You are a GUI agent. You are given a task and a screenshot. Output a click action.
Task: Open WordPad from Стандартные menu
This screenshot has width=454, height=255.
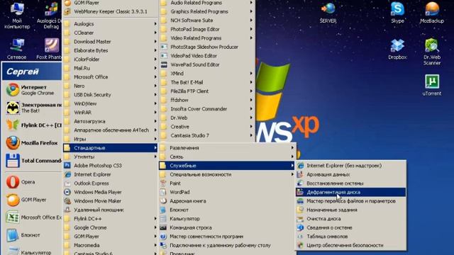[227, 192]
